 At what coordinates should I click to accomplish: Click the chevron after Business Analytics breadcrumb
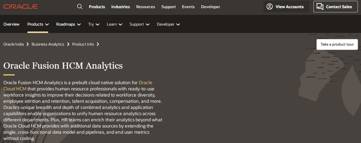(68, 44)
